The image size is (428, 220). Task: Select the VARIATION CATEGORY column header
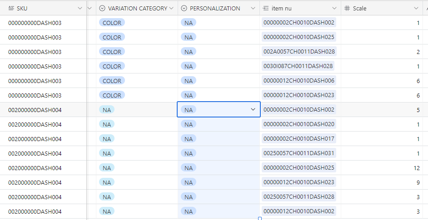[137, 8]
